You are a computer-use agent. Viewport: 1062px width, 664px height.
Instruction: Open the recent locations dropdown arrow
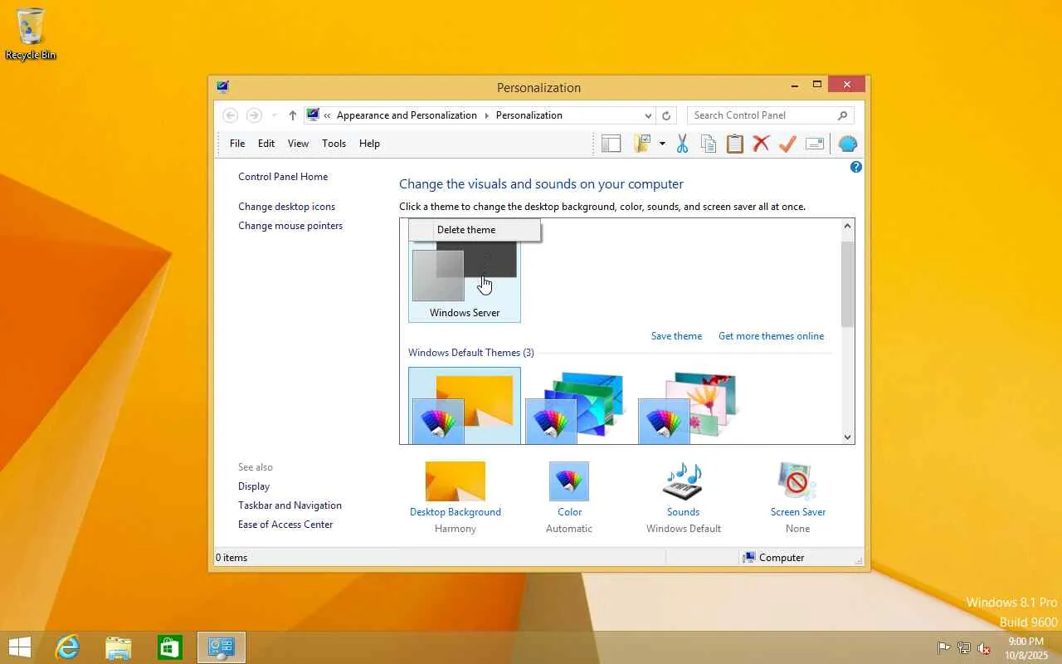pos(275,115)
